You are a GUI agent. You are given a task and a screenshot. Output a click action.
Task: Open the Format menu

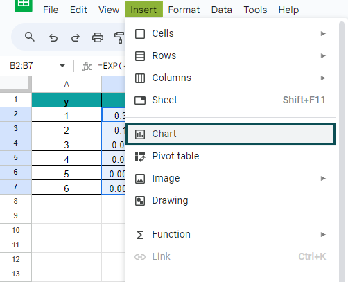(184, 10)
